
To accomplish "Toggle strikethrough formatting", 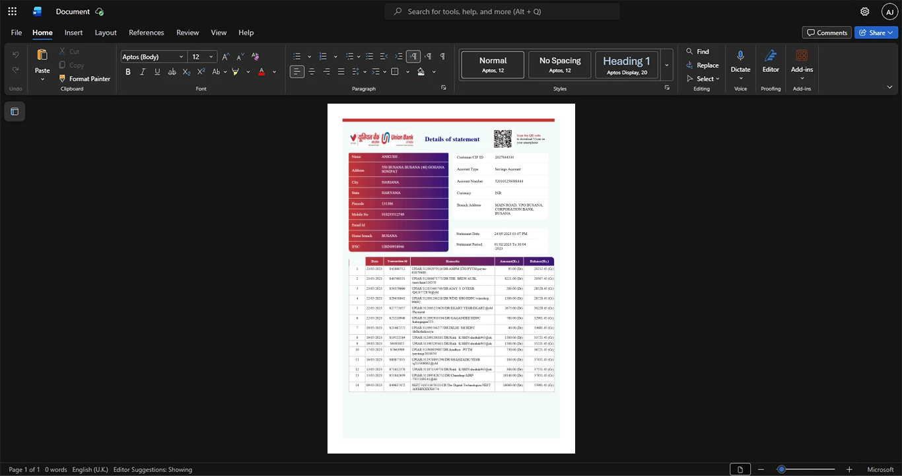I will 172,71.
